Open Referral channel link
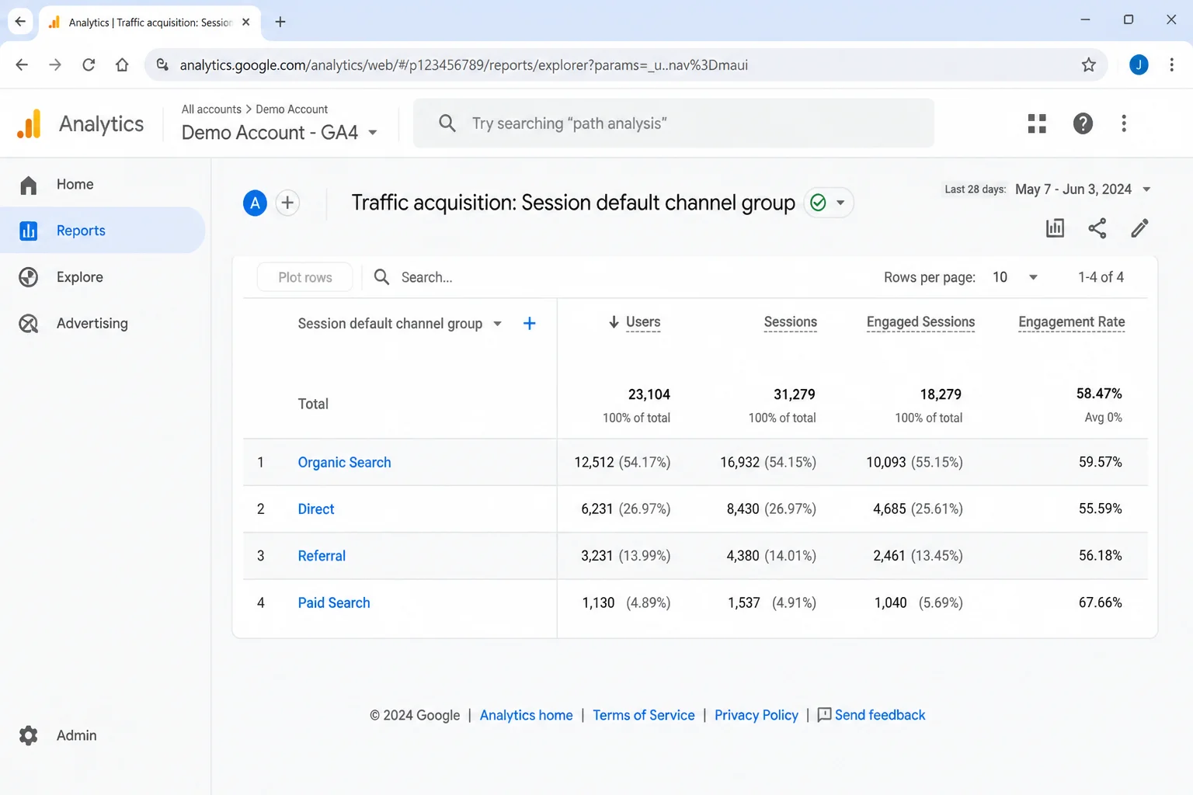 tap(322, 556)
